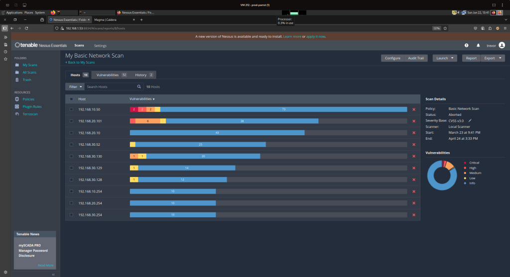Toggle the select-all hosts checkbox
Screen dimensions: 510x277
coord(72,99)
